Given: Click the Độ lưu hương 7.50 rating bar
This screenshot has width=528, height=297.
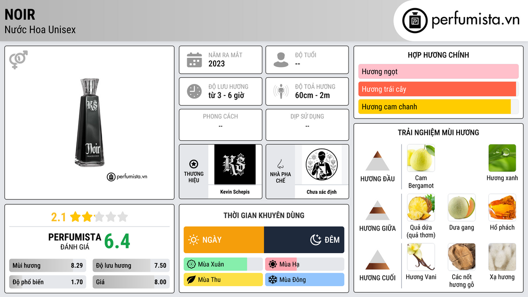Looking at the screenshot, I should pyautogui.click(x=131, y=266).
